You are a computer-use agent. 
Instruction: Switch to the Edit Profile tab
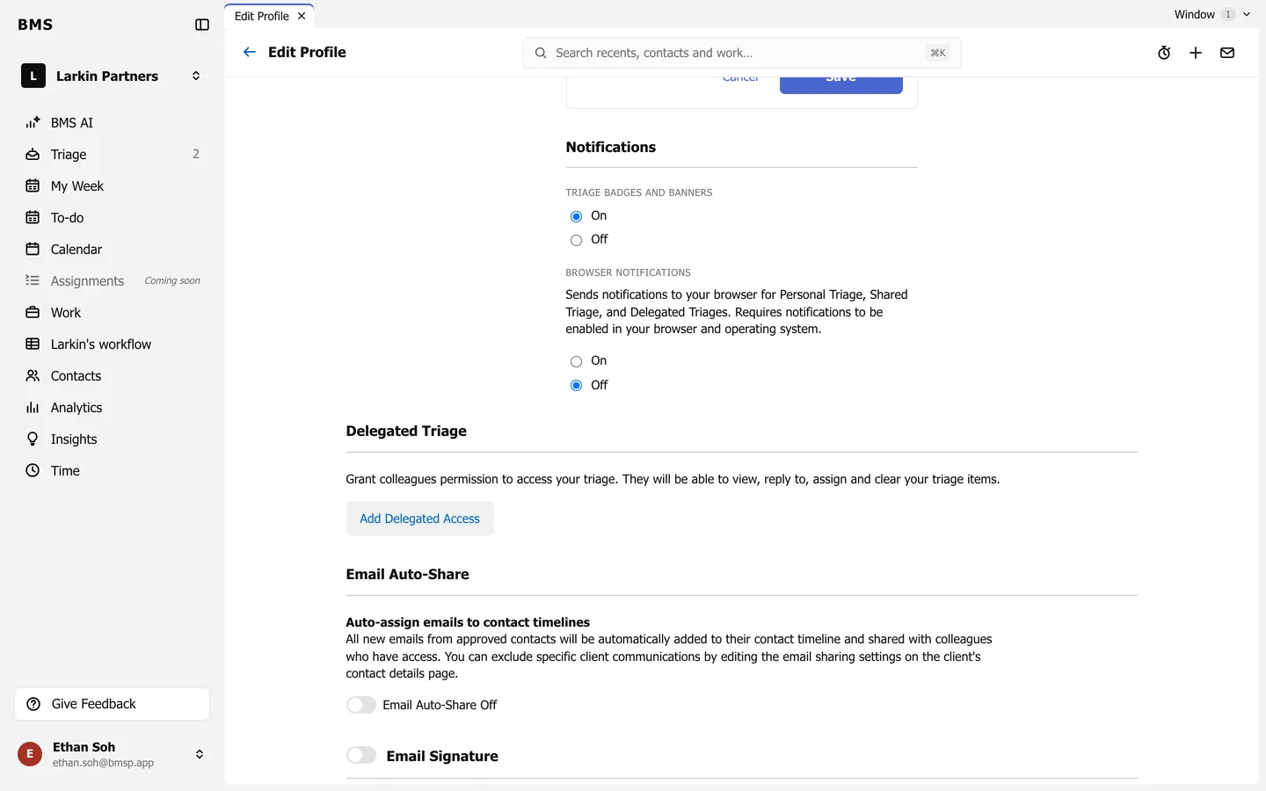click(x=262, y=16)
